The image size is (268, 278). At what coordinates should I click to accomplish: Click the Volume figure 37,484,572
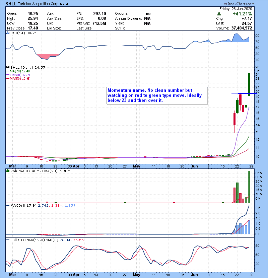coord(242,28)
